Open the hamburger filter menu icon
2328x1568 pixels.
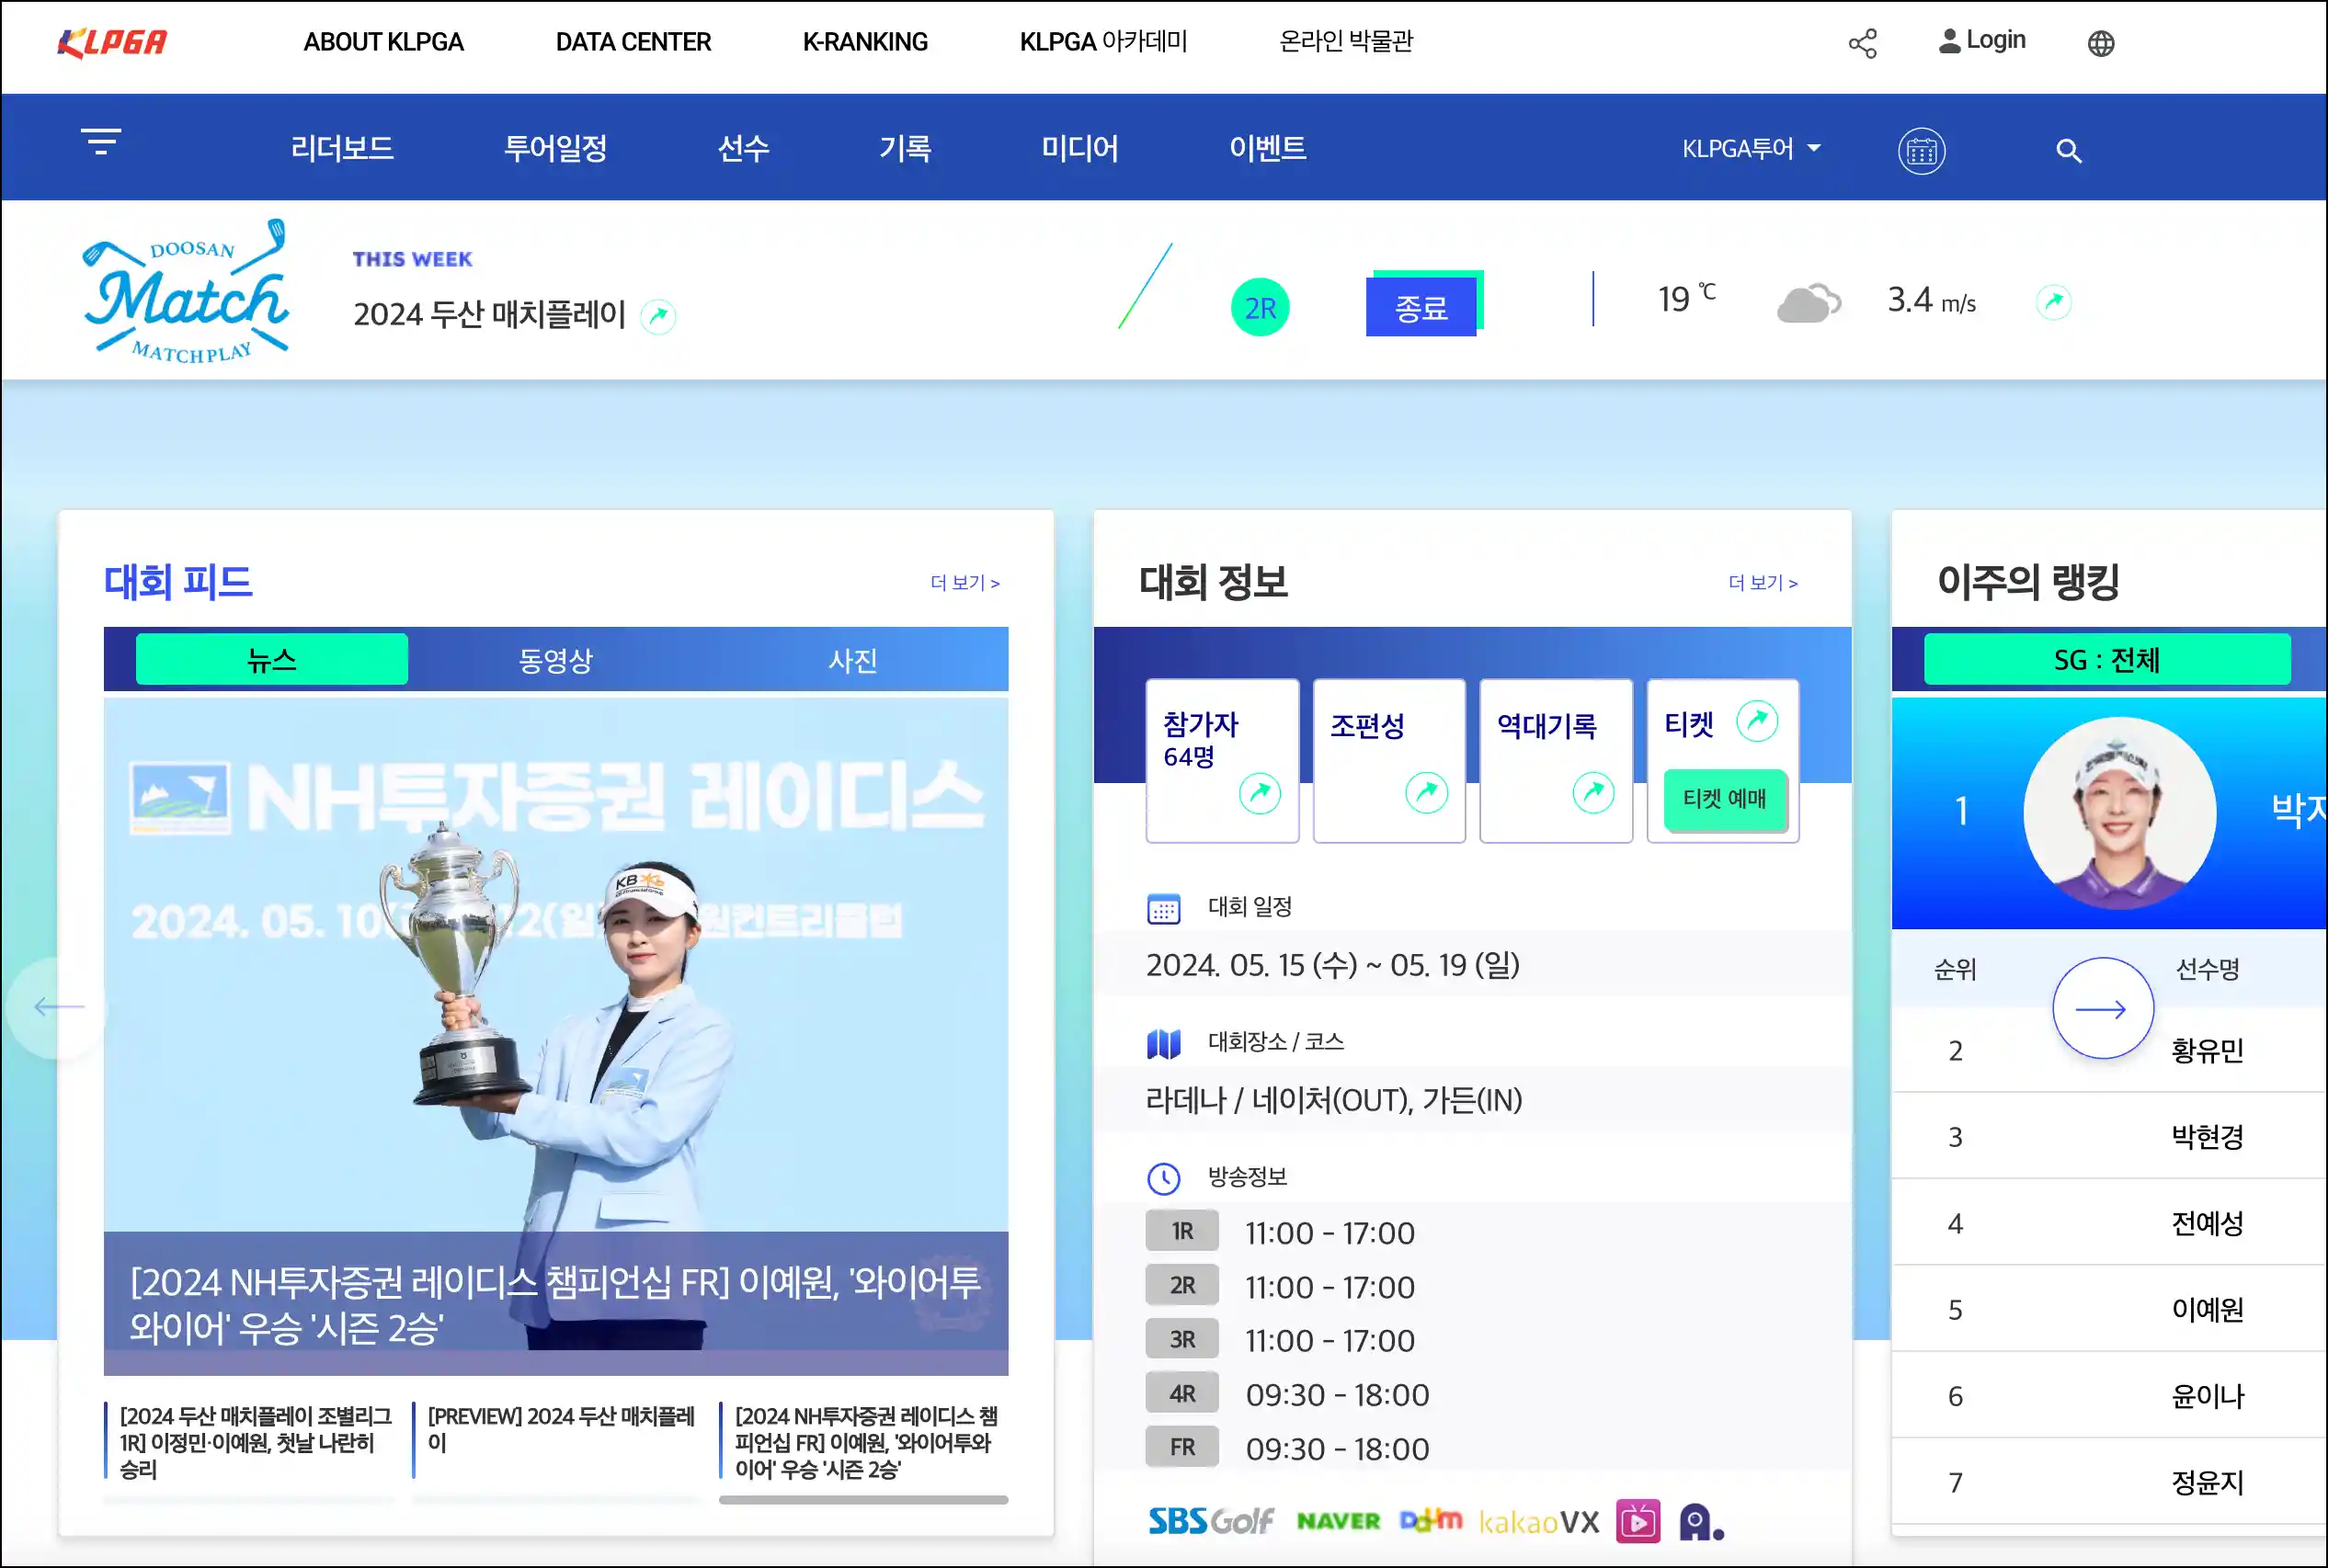point(101,142)
